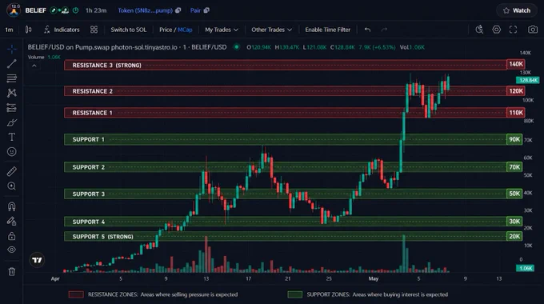
Task: Enter fullscreen chart mode
Action: 513,30
